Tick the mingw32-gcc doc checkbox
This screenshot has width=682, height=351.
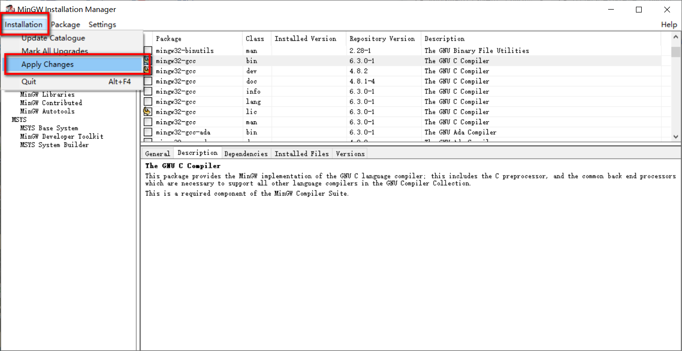tap(148, 82)
